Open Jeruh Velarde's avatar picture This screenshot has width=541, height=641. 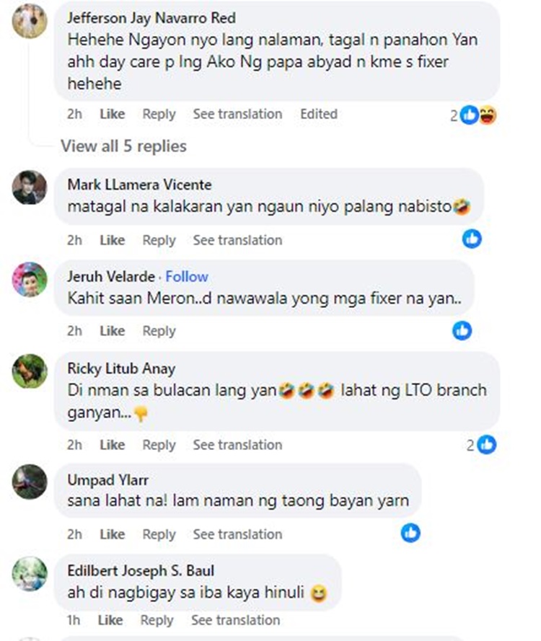coord(30,279)
